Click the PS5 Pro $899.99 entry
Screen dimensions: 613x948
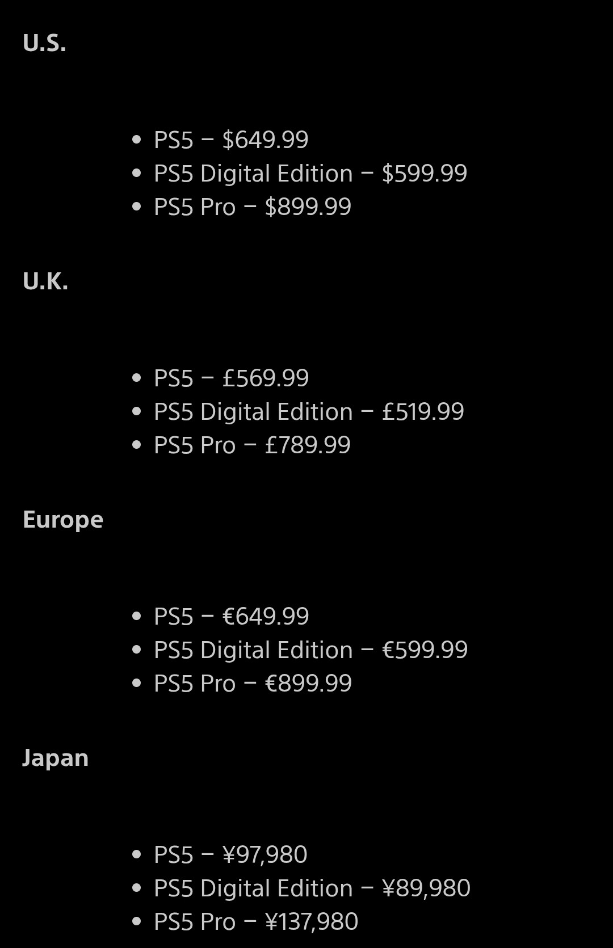click(x=253, y=207)
